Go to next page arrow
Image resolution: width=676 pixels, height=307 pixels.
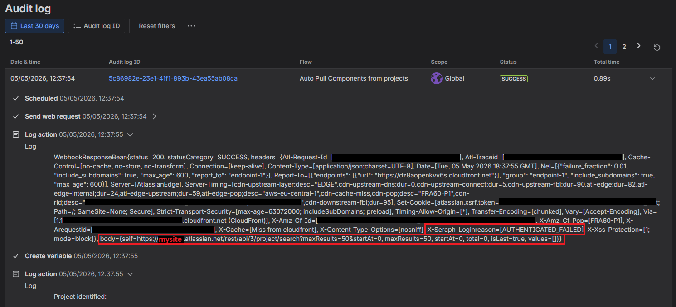639,46
